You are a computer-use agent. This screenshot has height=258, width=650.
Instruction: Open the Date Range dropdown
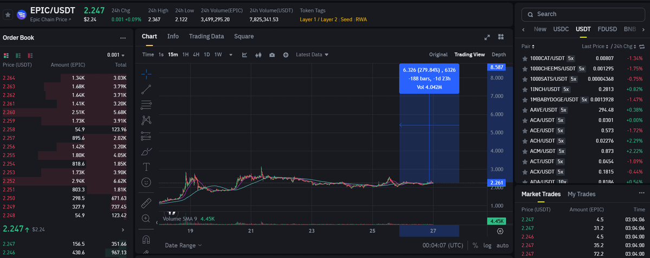click(x=183, y=246)
